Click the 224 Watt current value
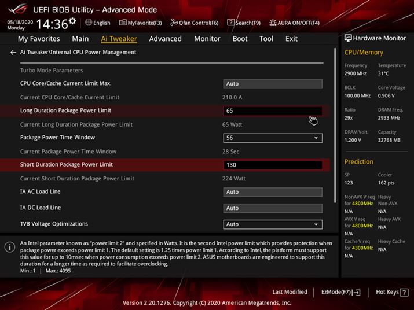 [234, 179]
